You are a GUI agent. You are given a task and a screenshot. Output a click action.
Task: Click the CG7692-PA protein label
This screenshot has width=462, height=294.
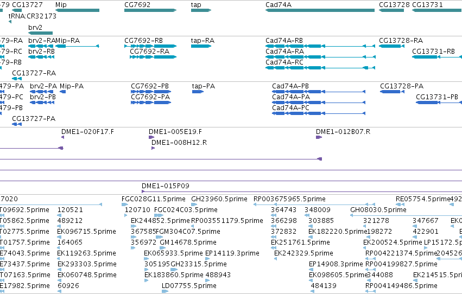tap(150, 97)
